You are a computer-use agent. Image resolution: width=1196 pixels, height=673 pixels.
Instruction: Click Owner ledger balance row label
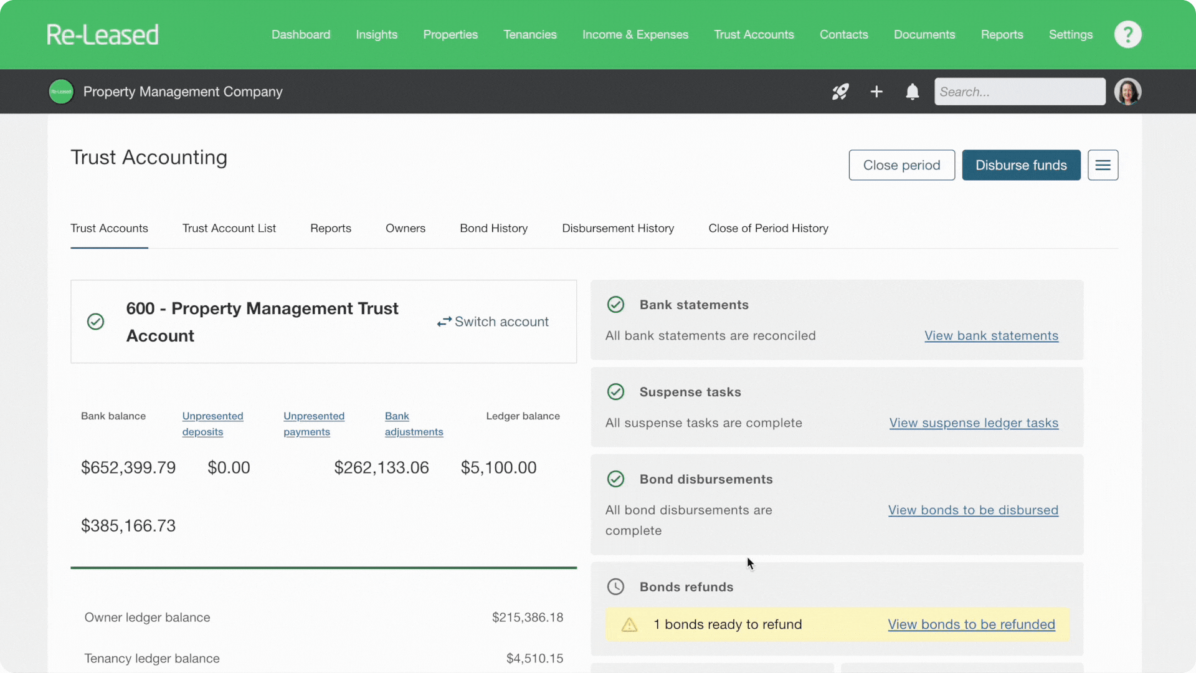point(147,618)
